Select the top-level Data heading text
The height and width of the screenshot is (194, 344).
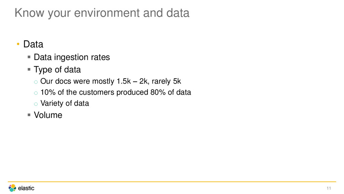pos(33,44)
